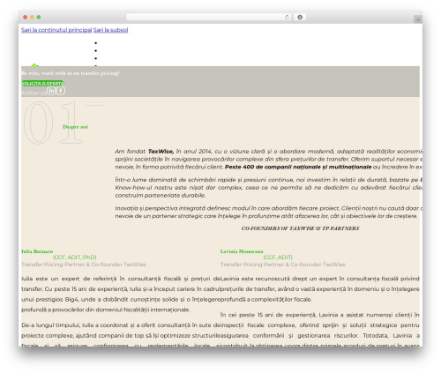Image resolution: width=441 pixels, height=373 pixels.
Task: Click the '(CCF, ADIT, PhD)' credentials text
Action: [75, 257]
